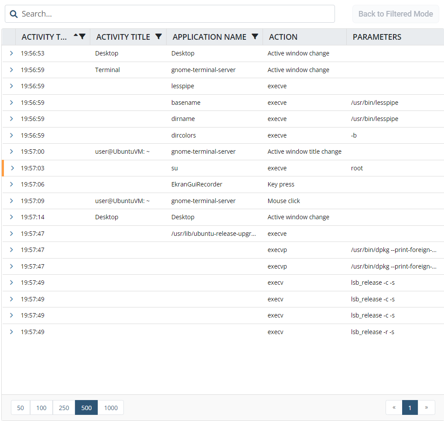Expand the su execve root row
This screenshot has width=444, height=421.
point(12,168)
